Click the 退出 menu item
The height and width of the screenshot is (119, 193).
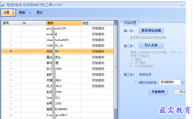[39, 13]
